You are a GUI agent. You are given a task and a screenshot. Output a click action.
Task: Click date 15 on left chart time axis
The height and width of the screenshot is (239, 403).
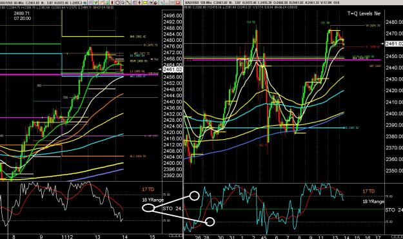click(x=152, y=236)
